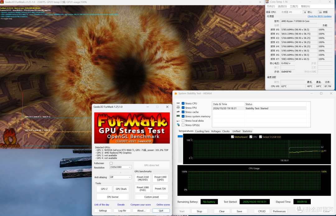Open the 帮助(H) menu in Core Temp
The width and height of the screenshot is (336, 216).
tap(306, 7)
